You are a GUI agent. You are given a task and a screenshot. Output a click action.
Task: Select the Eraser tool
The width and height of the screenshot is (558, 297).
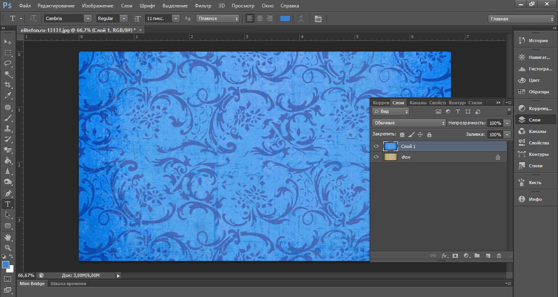8,150
